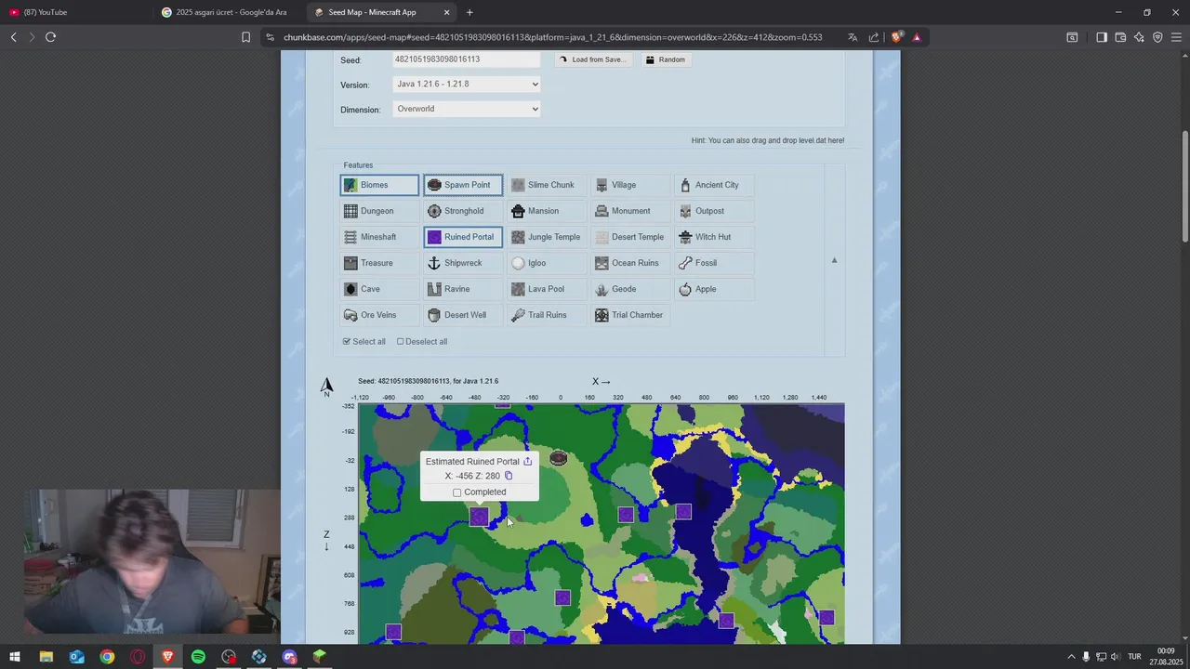
Task: Click the Ore Veins feature icon
Action: point(350,315)
